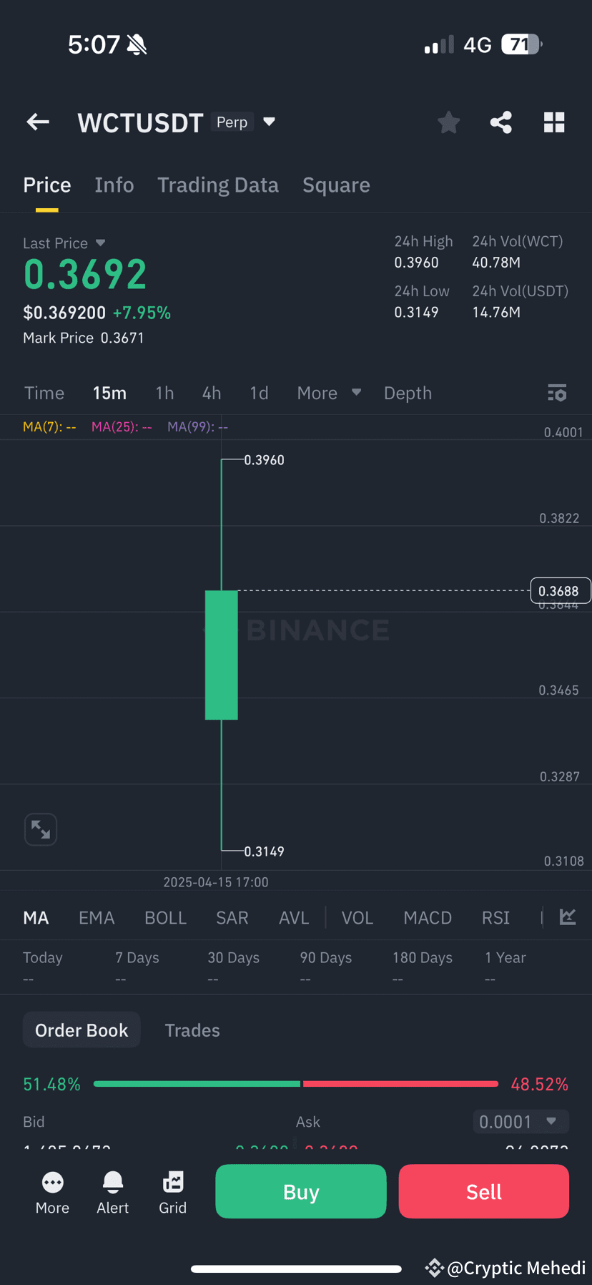Open the Grid trading icon
Image resolution: width=592 pixels, height=1285 pixels.
coord(173,1193)
